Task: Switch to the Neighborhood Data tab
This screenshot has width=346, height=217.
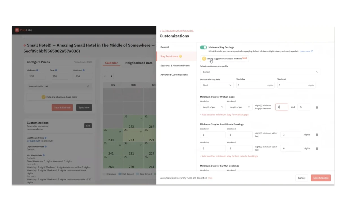Action: point(139,63)
